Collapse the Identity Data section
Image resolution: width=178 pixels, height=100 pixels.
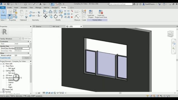pos(28,46)
